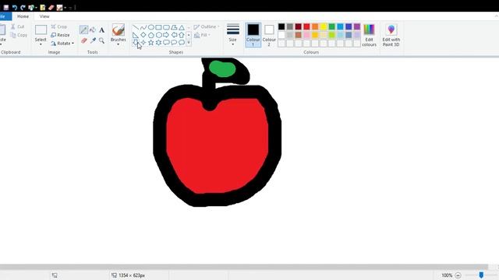
Task: Open the Size line thickness dropdown
Action: pos(233,35)
